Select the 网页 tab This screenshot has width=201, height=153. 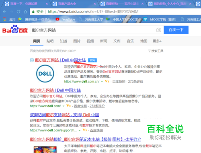click(37, 41)
